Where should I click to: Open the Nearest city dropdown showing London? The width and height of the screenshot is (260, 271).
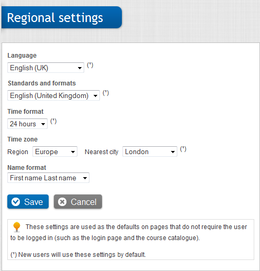click(x=150, y=151)
